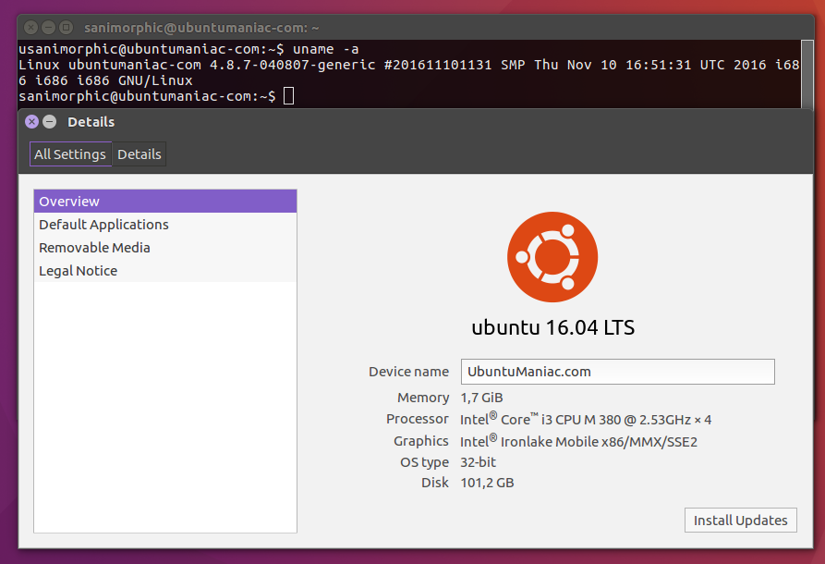Click the 'Processor' label

coord(418,419)
